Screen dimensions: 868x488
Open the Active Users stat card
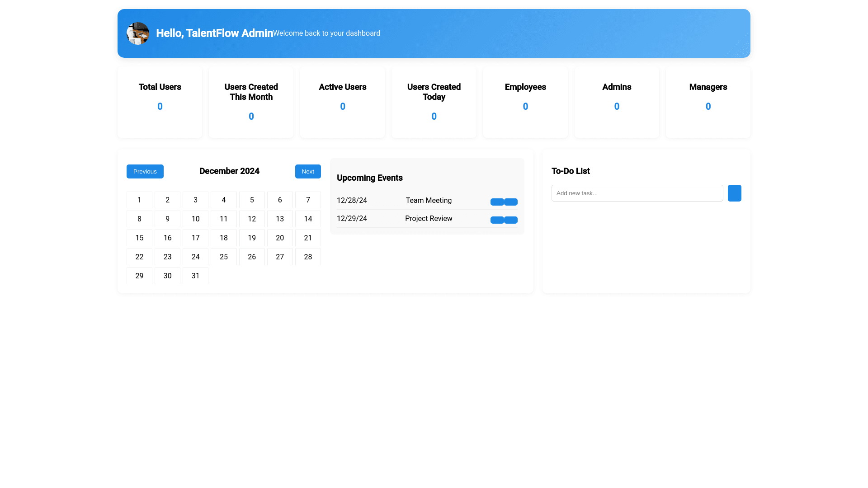click(342, 103)
